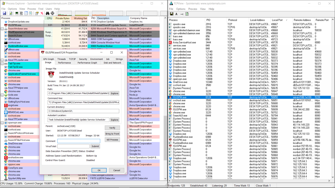Switch to Disk and Network tab
Screen dimensions: 335x188
113,63
